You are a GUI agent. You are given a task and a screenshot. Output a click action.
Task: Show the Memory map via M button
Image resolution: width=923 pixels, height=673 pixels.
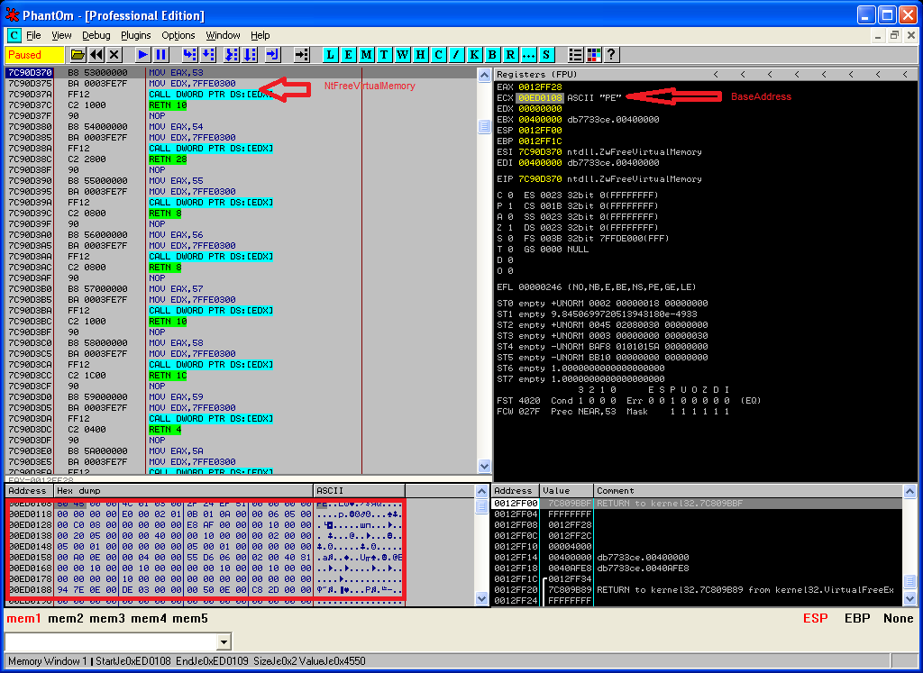[x=366, y=55]
